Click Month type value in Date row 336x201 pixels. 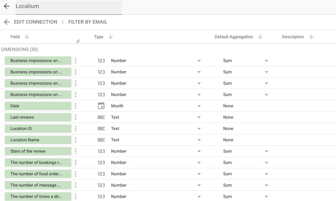(117, 106)
